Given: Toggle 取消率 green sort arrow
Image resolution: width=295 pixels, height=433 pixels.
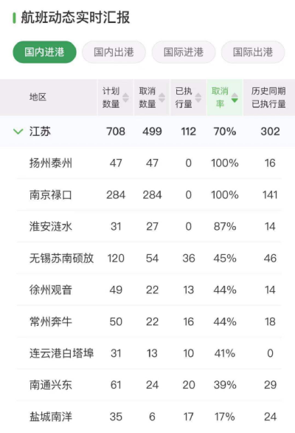Looking at the screenshot, I should tap(235, 98).
